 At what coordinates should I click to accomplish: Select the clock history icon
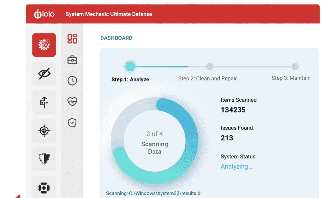pyautogui.click(x=72, y=81)
